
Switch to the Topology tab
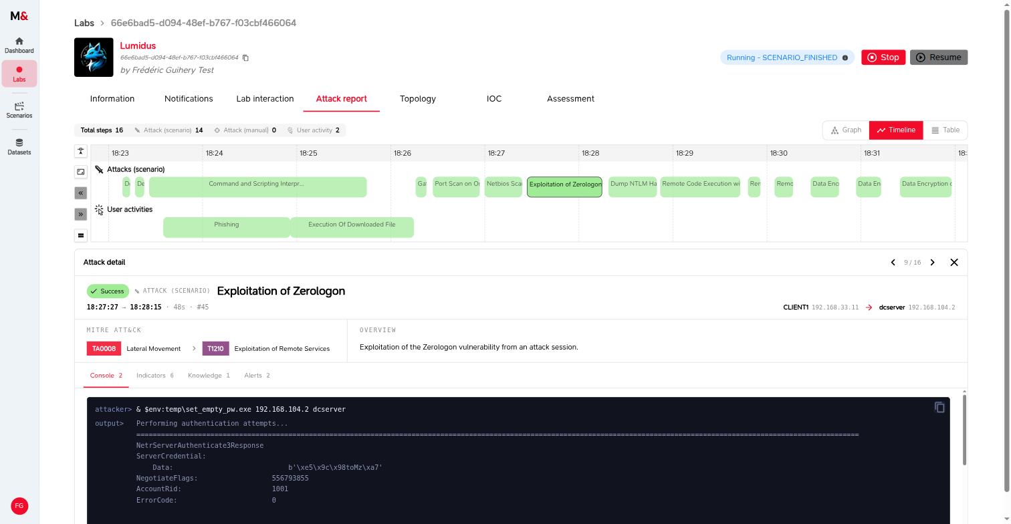coord(418,99)
